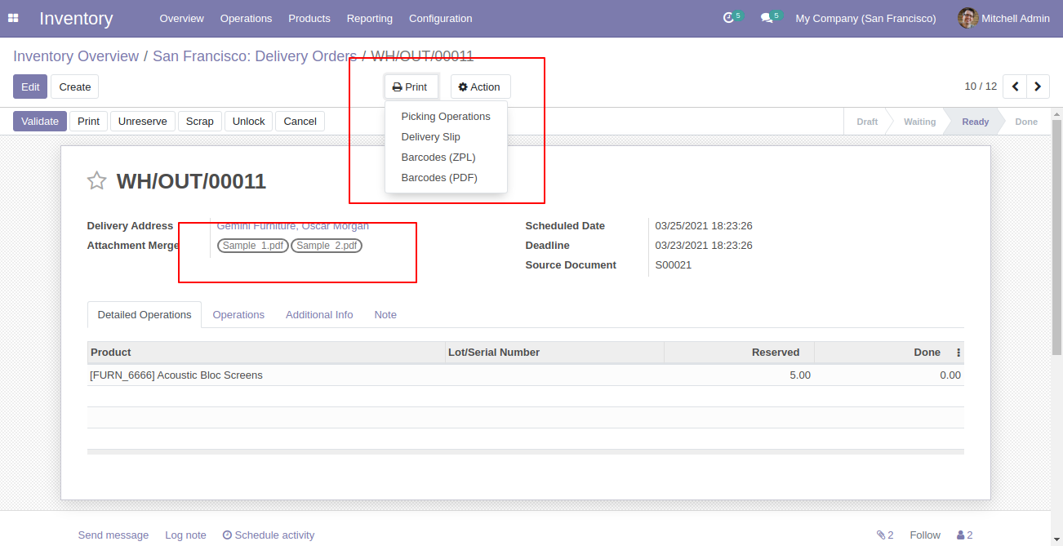Click the Edit button
The image size is (1063, 546).
click(30, 87)
